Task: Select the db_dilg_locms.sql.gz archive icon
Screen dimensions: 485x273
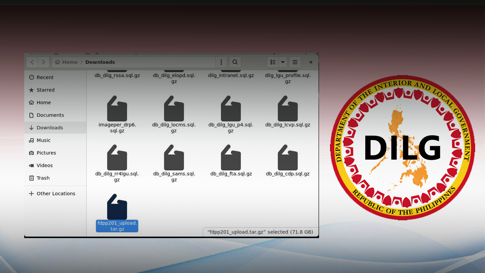Action: (174, 108)
